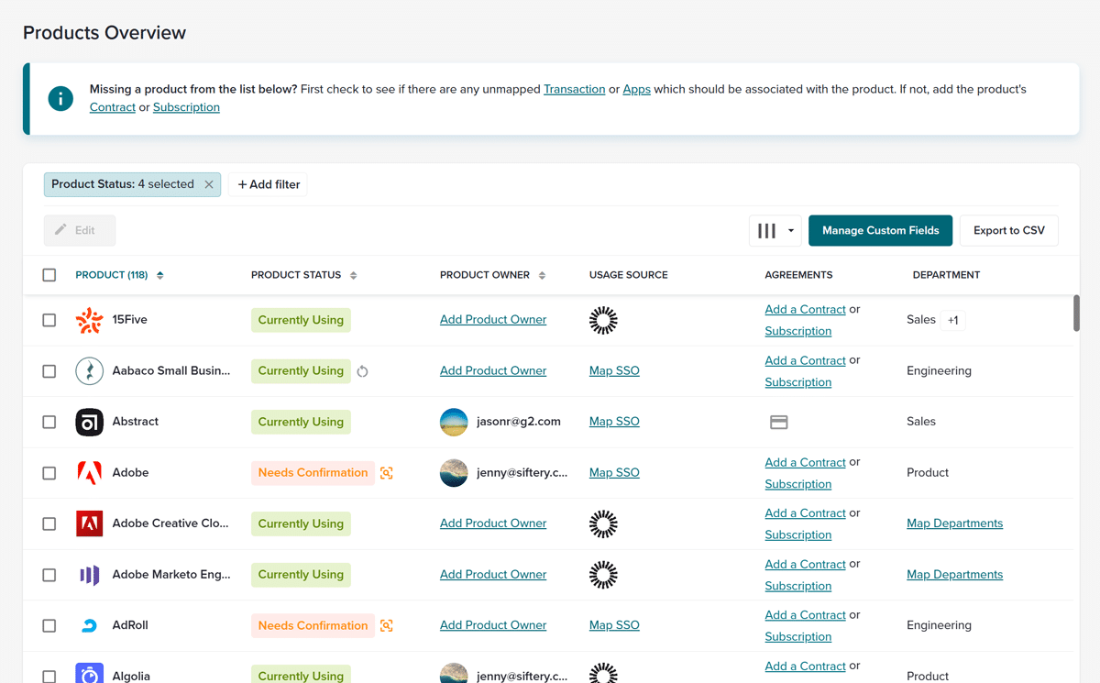The width and height of the screenshot is (1100, 683).
Task: Sort by the Product column header
Action: tap(119, 275)
